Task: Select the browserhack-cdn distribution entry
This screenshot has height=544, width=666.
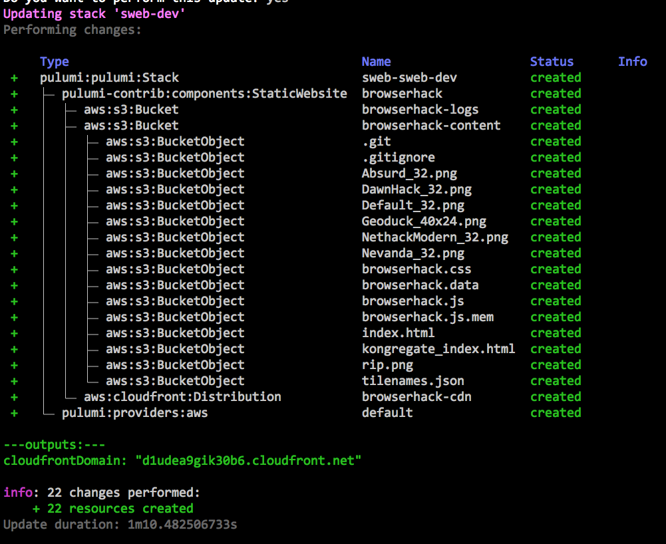Action: [416, 396]
